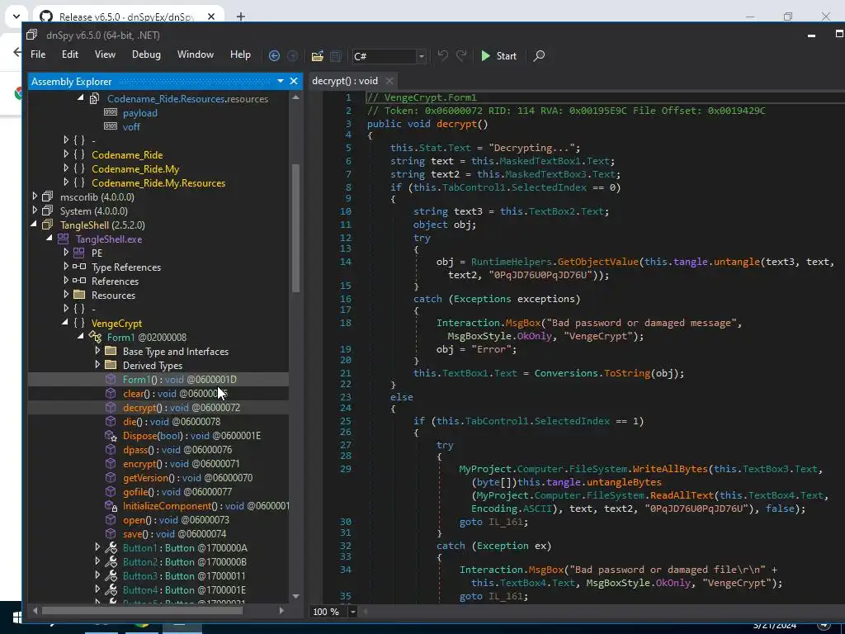Expand the Button1 property node
Viewport: 845px width, 634px height.
97,547
